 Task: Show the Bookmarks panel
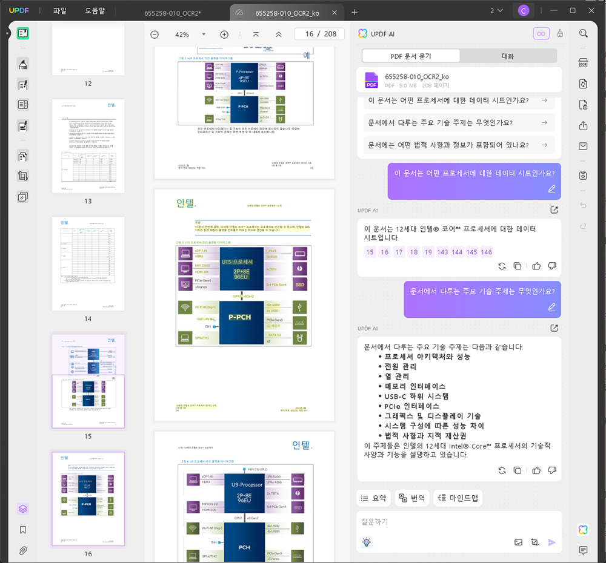coord(23,530)
